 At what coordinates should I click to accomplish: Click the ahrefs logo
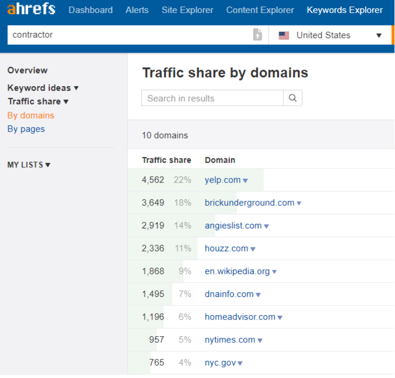coord(31,8)
